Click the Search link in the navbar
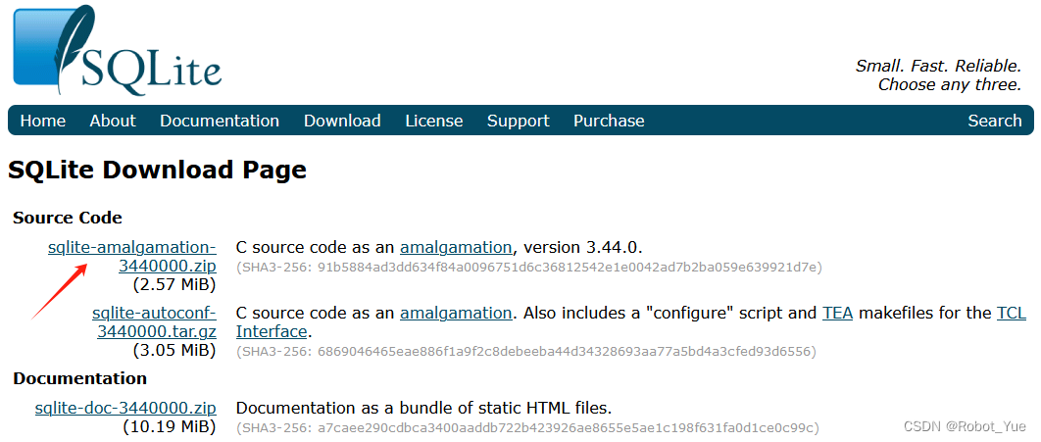This screenshot has height=442, width=1041. 995,121
